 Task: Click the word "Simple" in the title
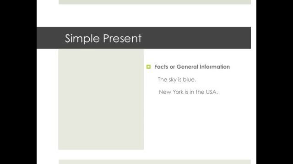(x=82, y=38)
